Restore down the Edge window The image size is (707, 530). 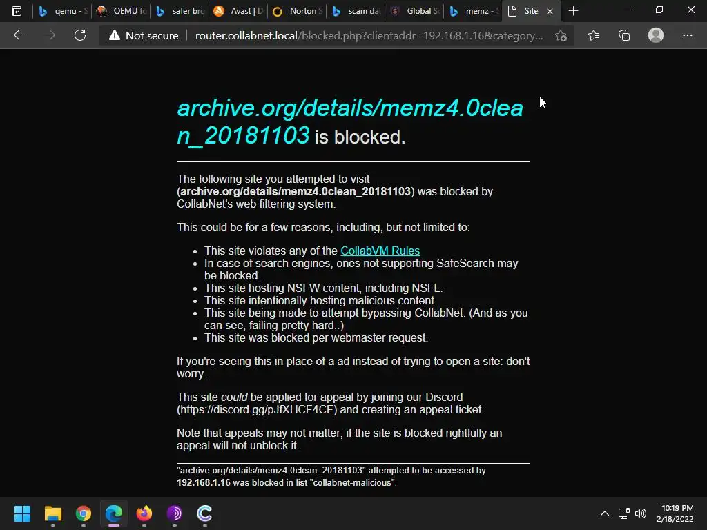point(659,10)
